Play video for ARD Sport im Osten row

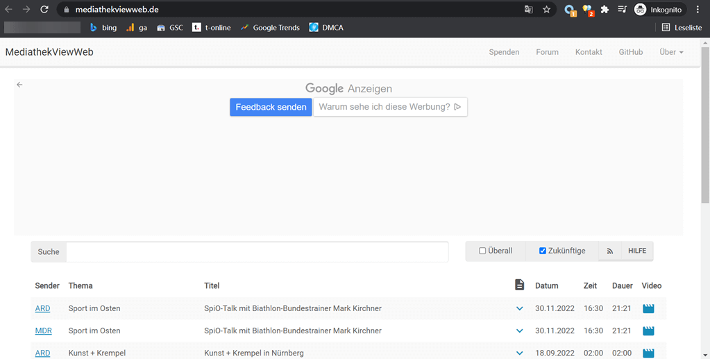click(648, 309)
